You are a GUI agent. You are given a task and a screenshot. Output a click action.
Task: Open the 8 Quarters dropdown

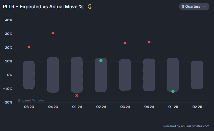(x=194, y=7)
